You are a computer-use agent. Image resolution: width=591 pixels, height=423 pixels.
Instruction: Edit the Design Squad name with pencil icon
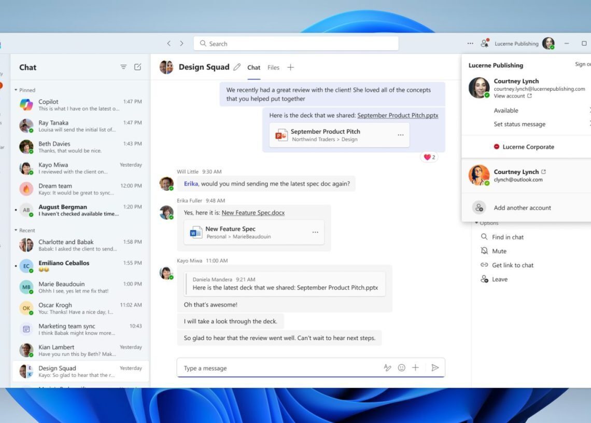point(237,67)
